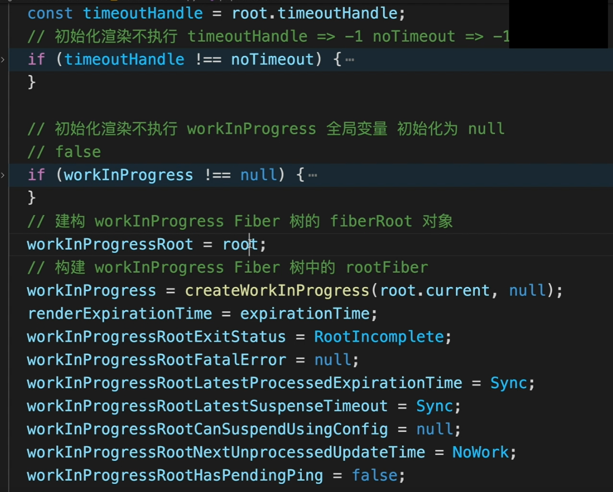Select the RootIncomplete value token

click(x=379, y=336)
